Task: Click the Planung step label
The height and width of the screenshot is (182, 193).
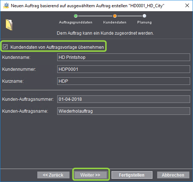Action: [x=144, y=22]
